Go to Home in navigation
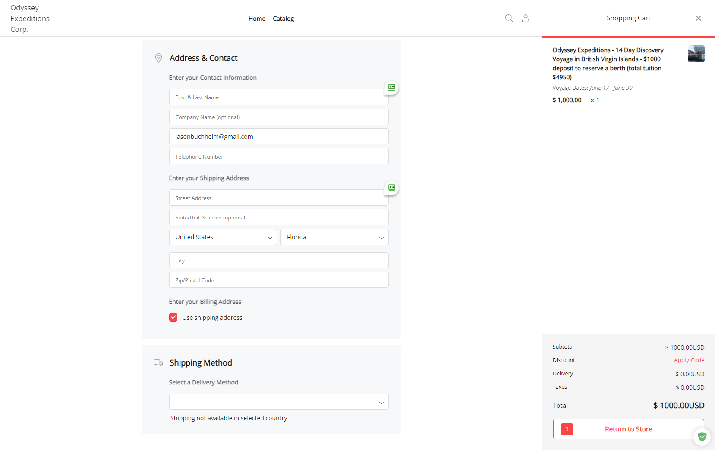The width and height of the screenshot is (715, 450). 257,19
